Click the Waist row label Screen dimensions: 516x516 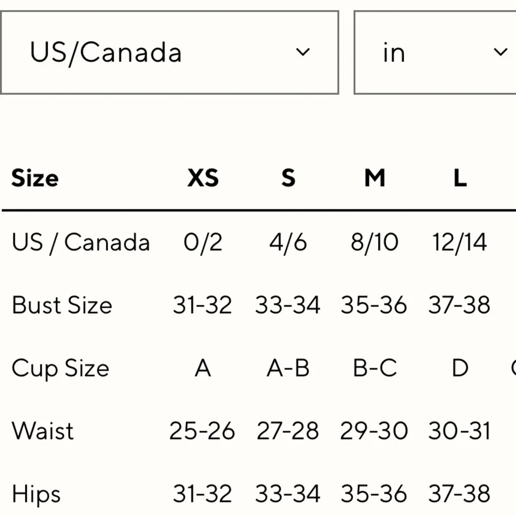pos(42,431)
